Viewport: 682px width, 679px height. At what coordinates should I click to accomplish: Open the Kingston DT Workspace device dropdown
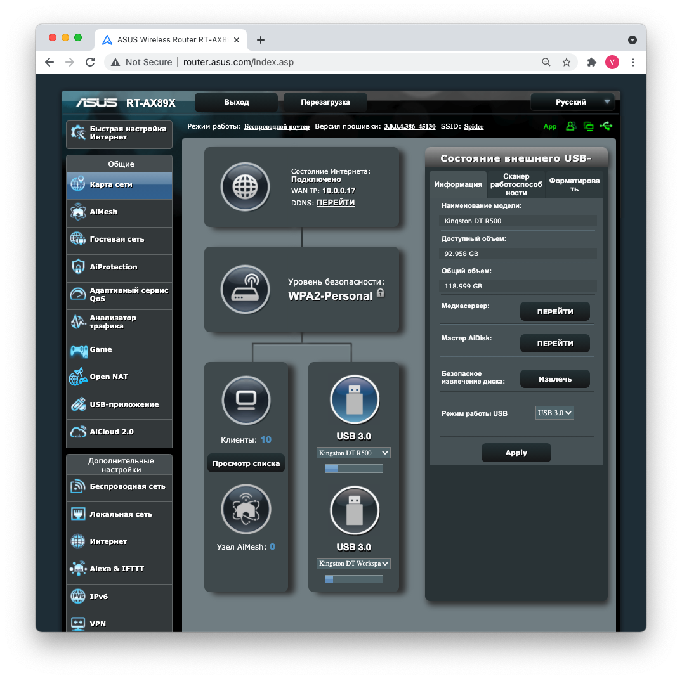pos(353,564)
